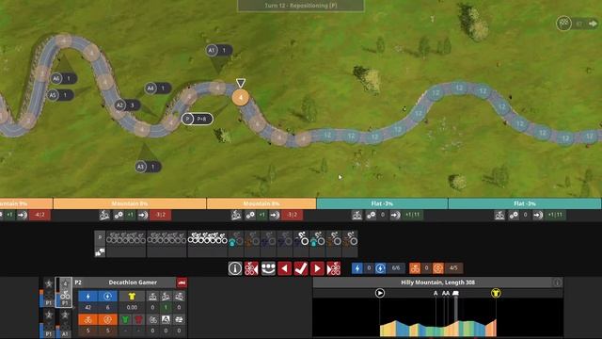Viewport: 602px width, 339px height.
Task: Click the orange wheel icon beside 4/5
Action: (x=437, y=268)
